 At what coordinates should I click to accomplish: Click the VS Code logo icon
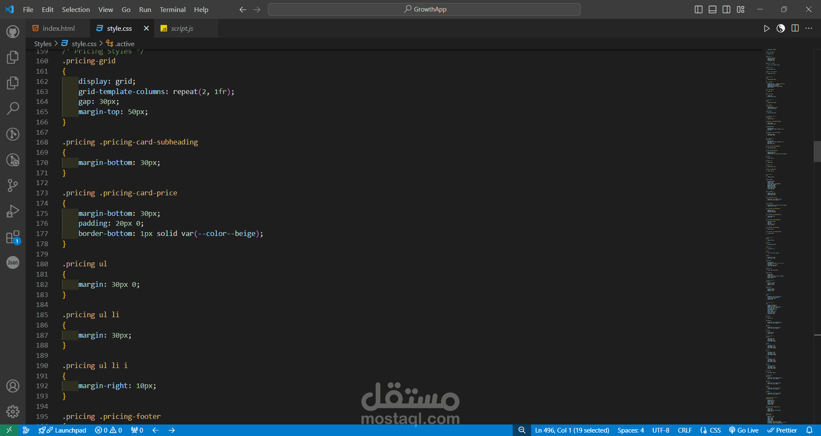click(9, 9)
